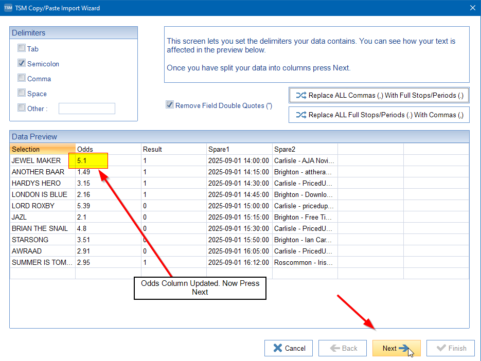Click the Cancel button

point(288,348)
